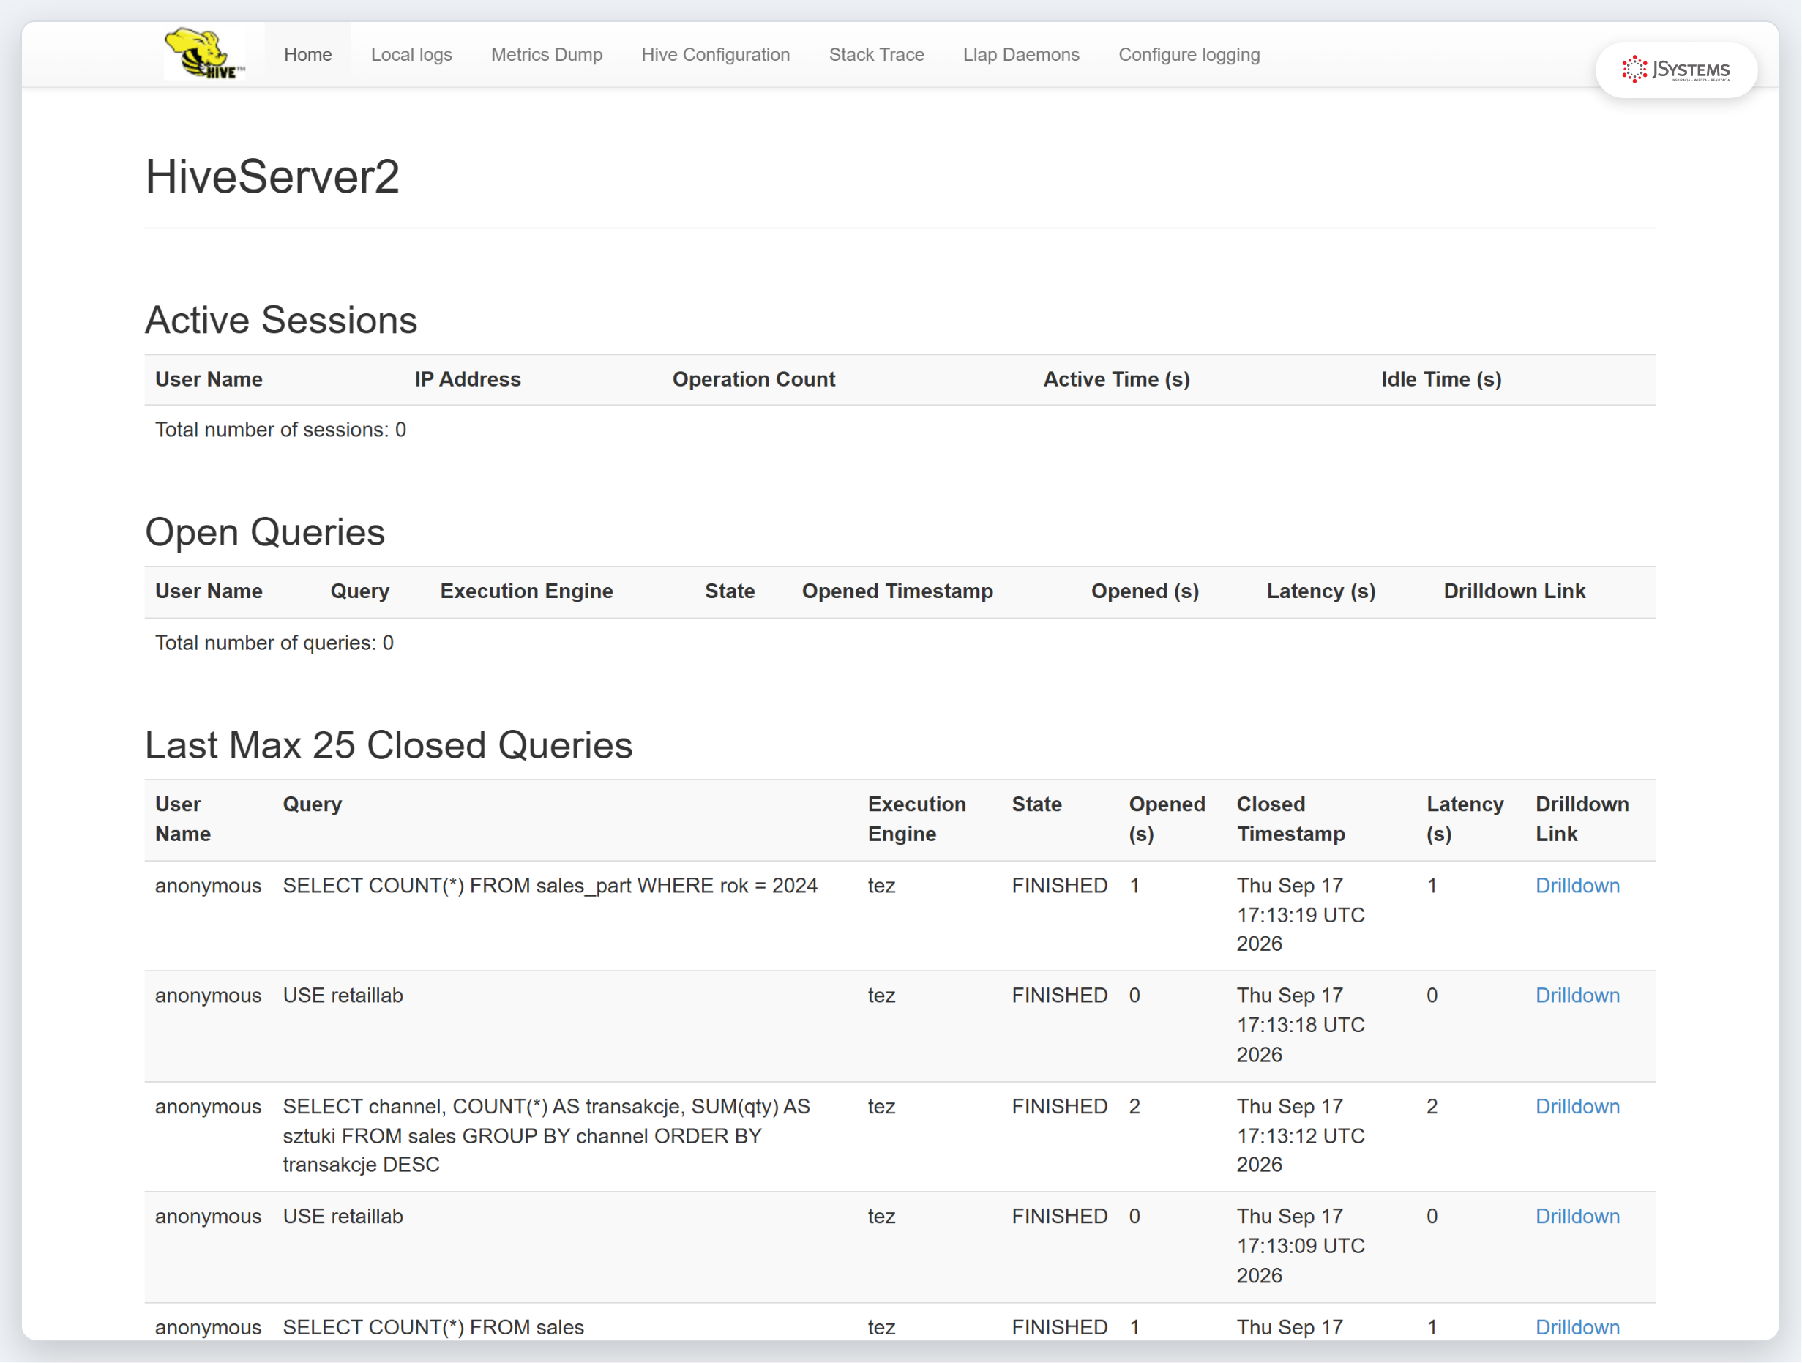Open Hive Configuration
The height and width of the screenshot is (1363, 1802).
pyautogui.click(x=715, y=55)
